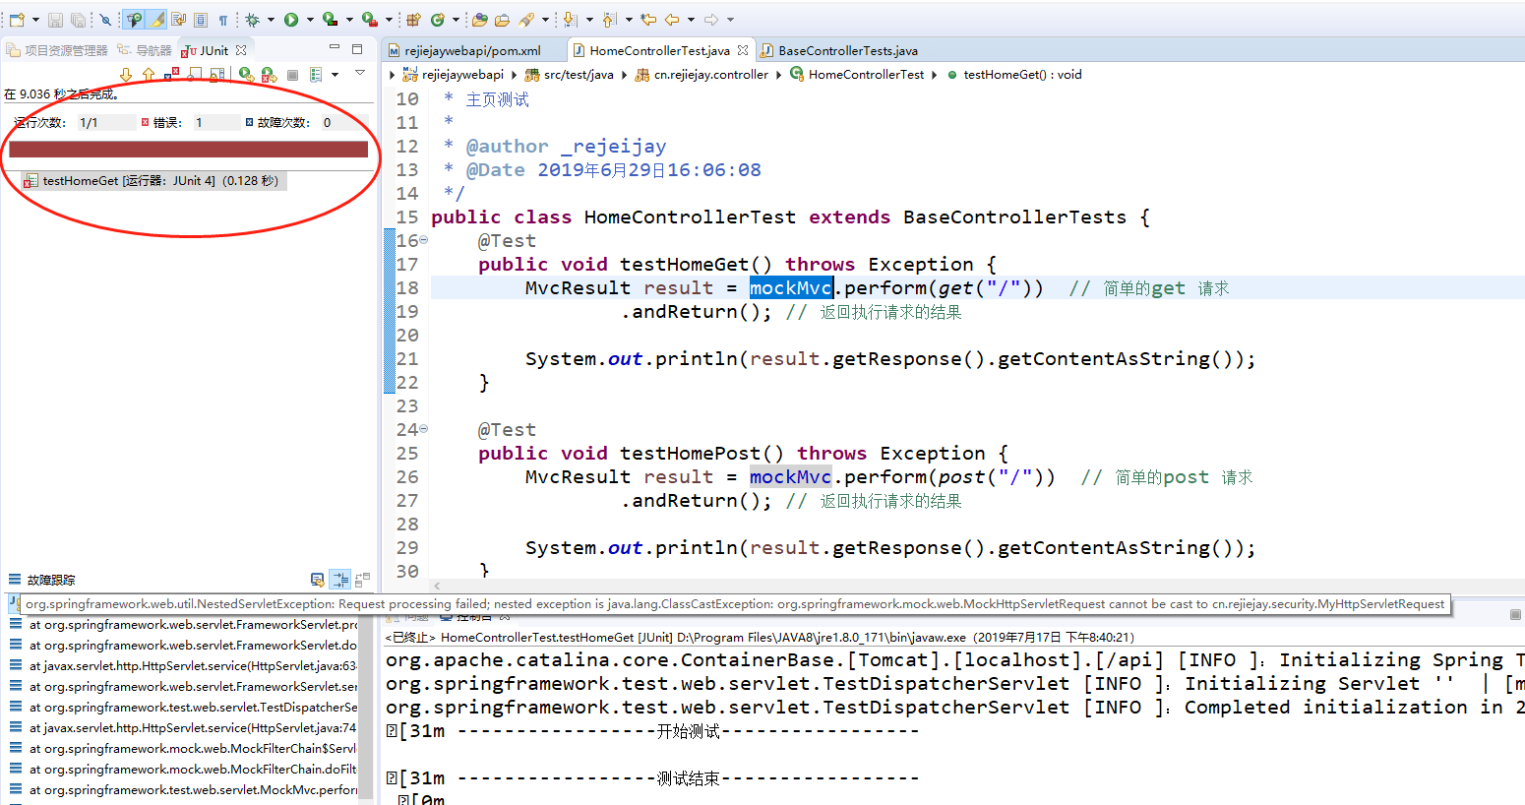Viewport: 1525px width, 805px height.
Task: Collapse the fold marker at line 24
Action: pyautogui.click(x=424, y=429)
